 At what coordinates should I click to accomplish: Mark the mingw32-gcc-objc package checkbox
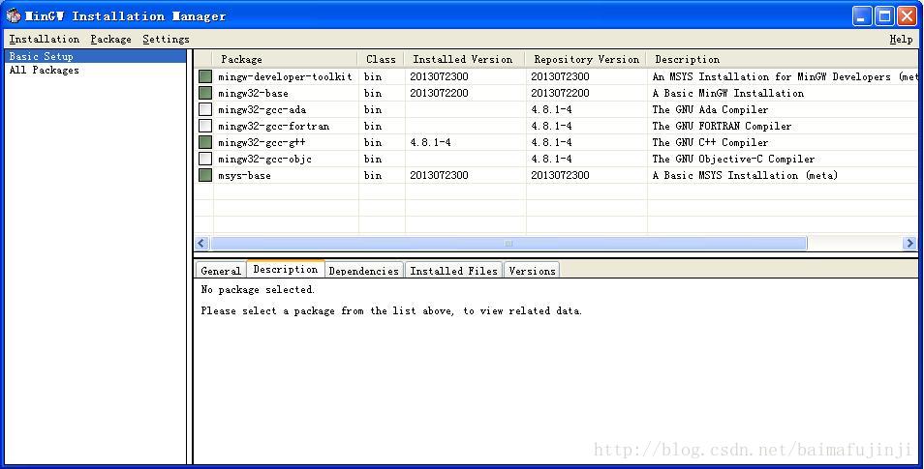click(x=205, y=159)
